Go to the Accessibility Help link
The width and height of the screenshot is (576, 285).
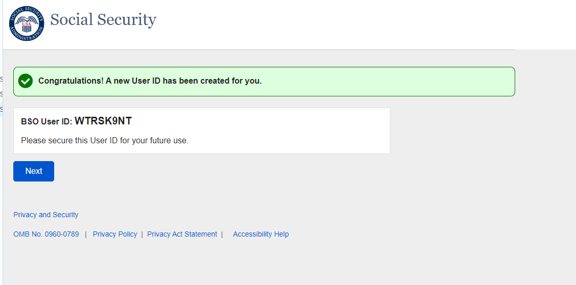(x=261, y=234)
